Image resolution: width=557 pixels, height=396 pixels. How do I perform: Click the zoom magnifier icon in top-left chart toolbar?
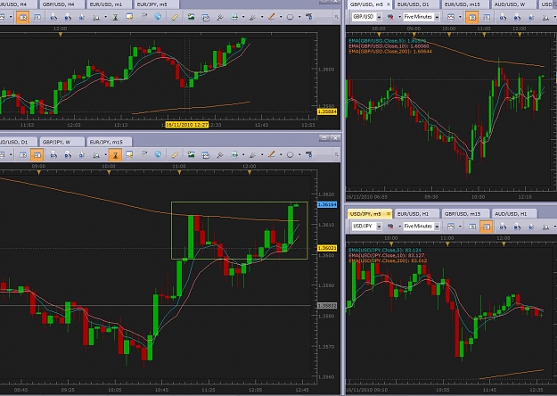click(x=96, y=17)
